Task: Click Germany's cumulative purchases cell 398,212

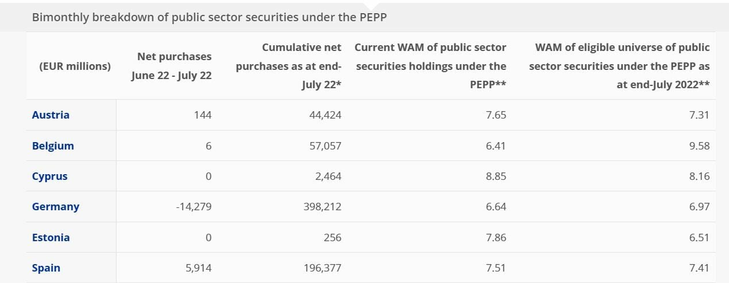Action: pos(322,207)
